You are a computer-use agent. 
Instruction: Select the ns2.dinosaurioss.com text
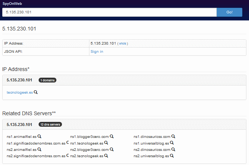tap(152, 150)
